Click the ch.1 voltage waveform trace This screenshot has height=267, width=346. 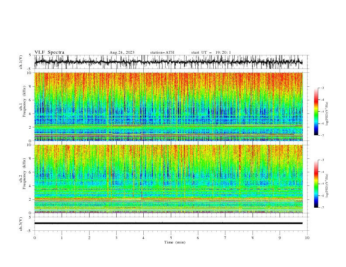(168, 62)
